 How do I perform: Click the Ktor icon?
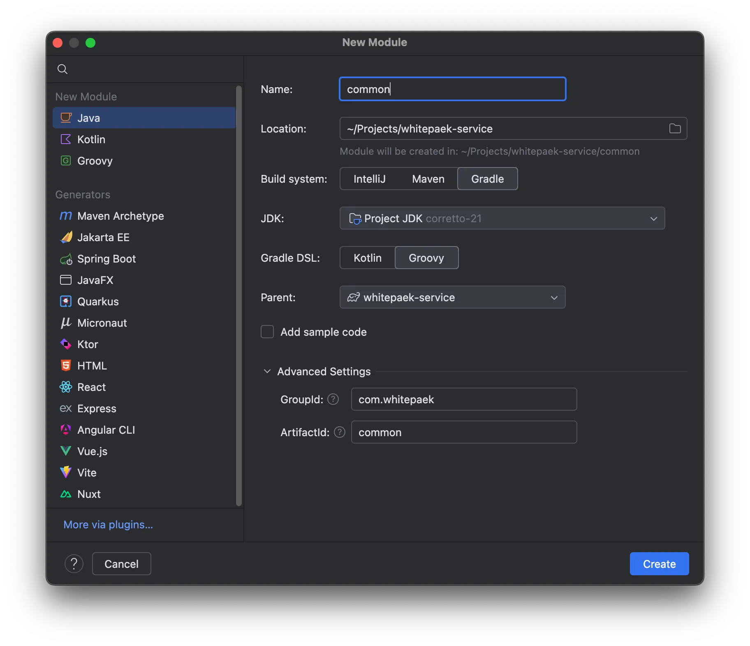click(66, 344)
